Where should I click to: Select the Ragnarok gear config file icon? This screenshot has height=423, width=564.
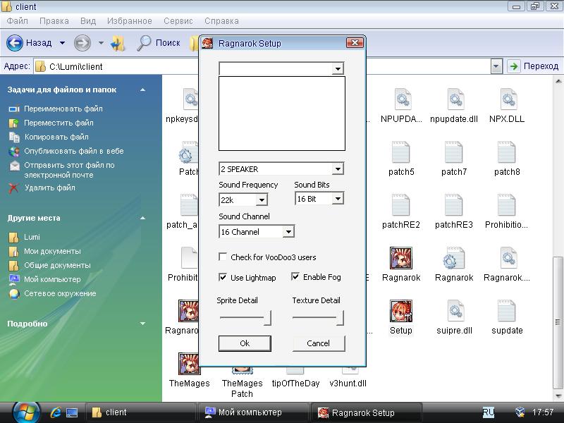[453, 258]
